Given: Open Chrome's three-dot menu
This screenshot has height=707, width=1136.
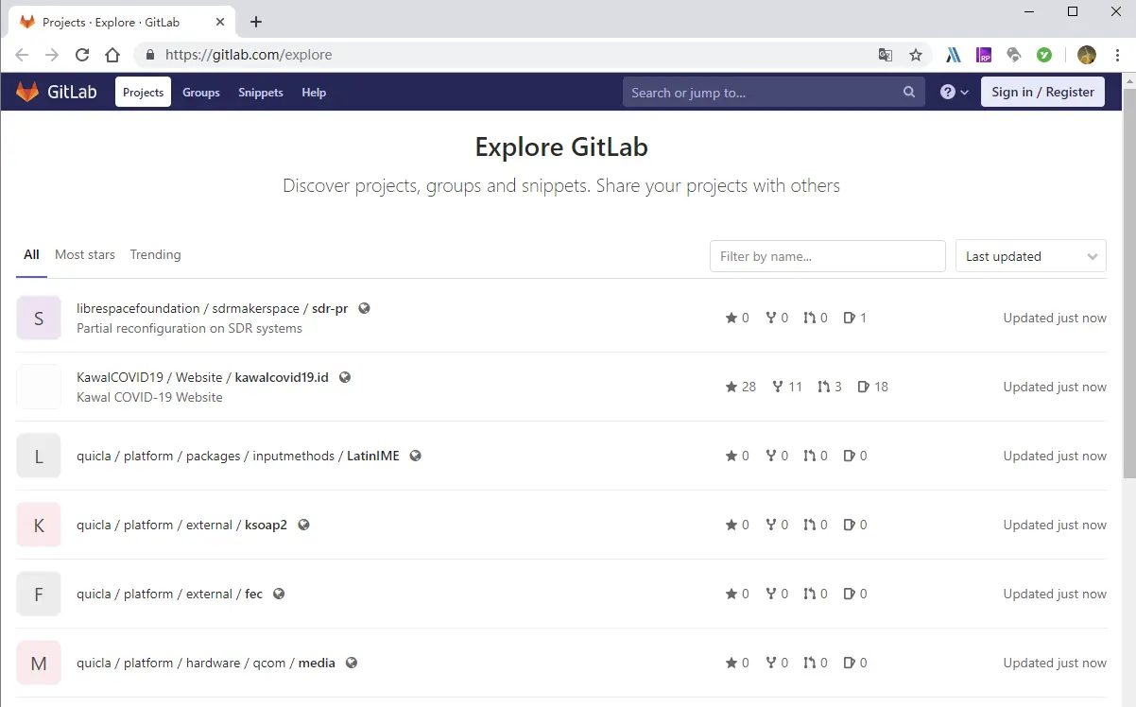Looking at the screenshot, I should (1118, 55).
